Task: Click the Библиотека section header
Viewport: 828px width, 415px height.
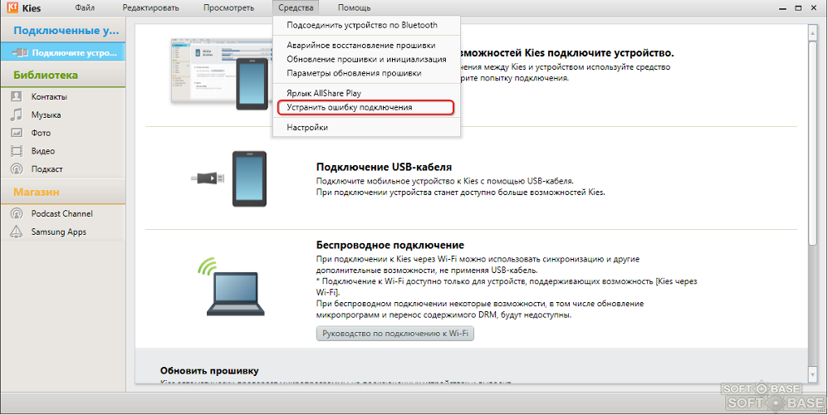Action: pyautogui.click(x=63, y=75)
